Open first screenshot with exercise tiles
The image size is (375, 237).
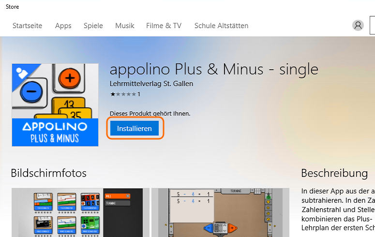coord(80,213)
